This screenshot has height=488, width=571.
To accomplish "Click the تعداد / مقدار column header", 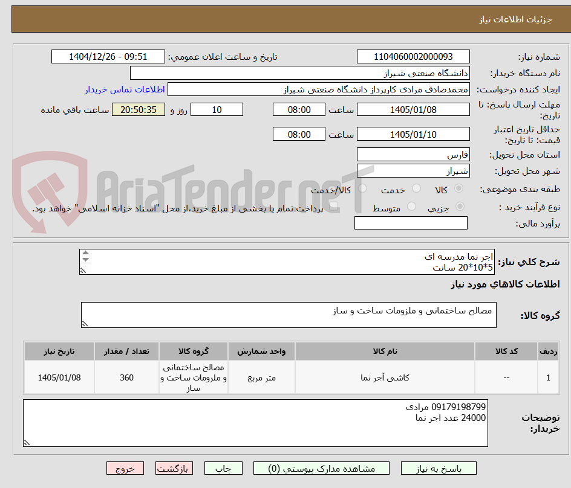I will 126,352.
